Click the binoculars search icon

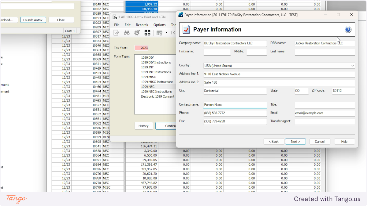[127, 33]
